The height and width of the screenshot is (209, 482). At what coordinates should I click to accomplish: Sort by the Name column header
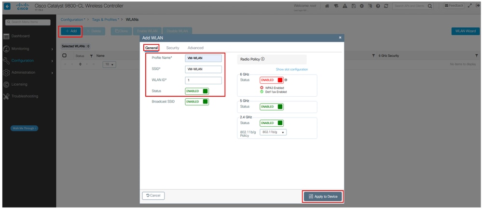point(100,56)
